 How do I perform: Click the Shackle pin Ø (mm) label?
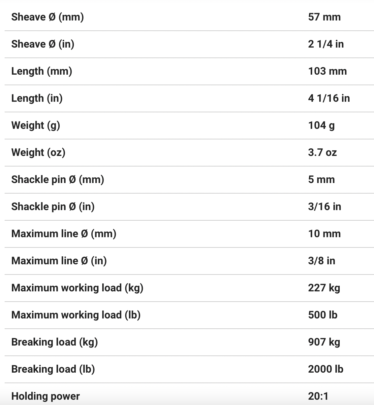point(58,179)
